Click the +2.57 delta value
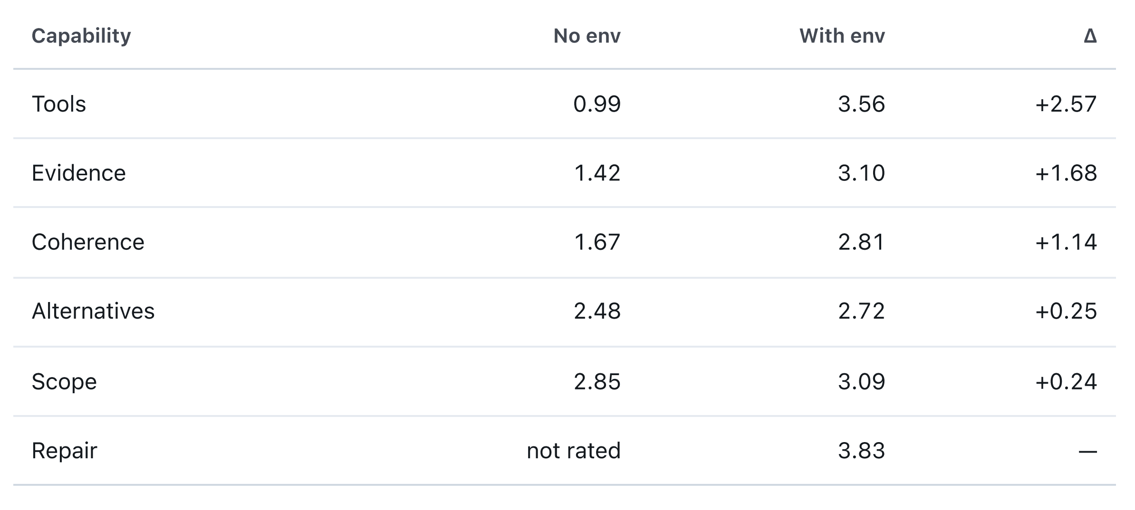This screenshot has height=510, width=1135. tap(1066, 104)
